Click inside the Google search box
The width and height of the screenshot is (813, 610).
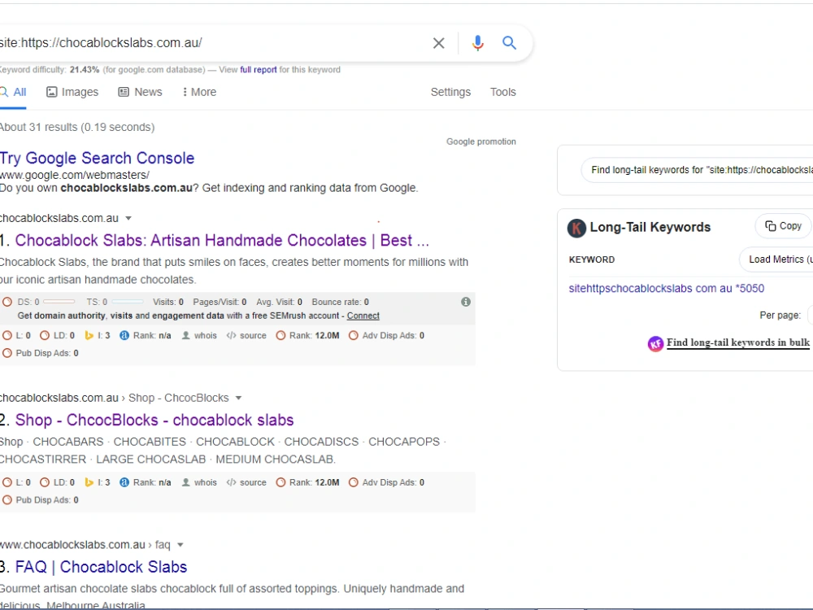[212, 43]
